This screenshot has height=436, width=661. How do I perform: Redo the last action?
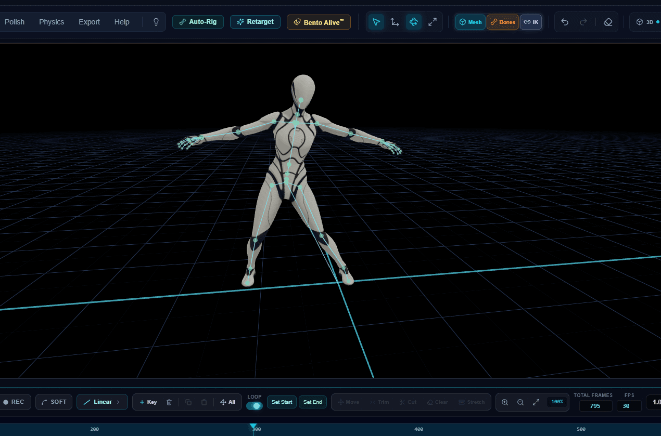point(583,22)
